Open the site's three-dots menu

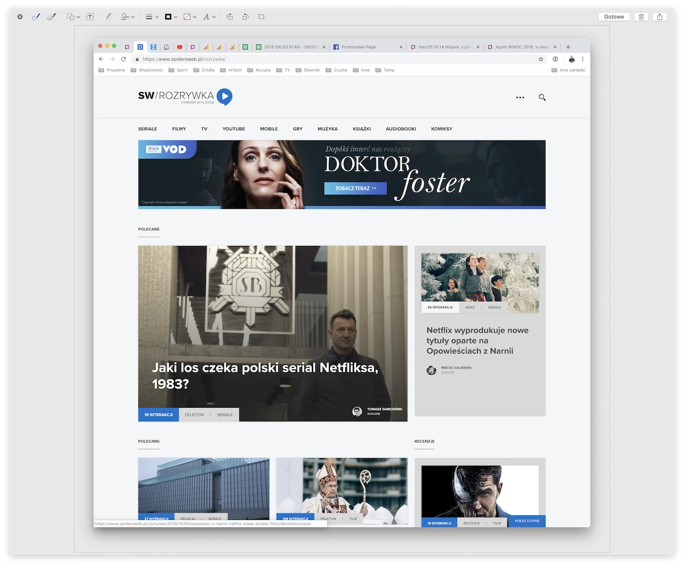[x=520, y=97]
